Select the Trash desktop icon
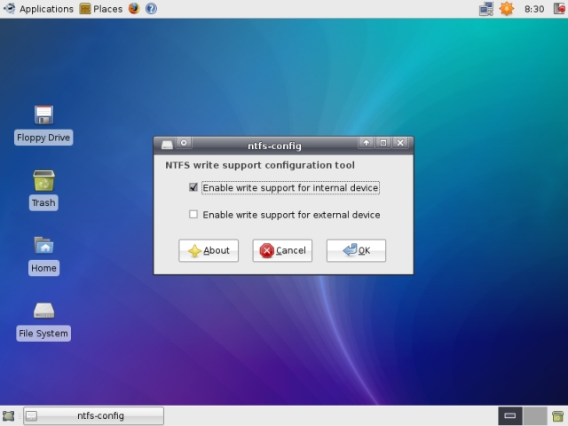 (x=43, y=190)
